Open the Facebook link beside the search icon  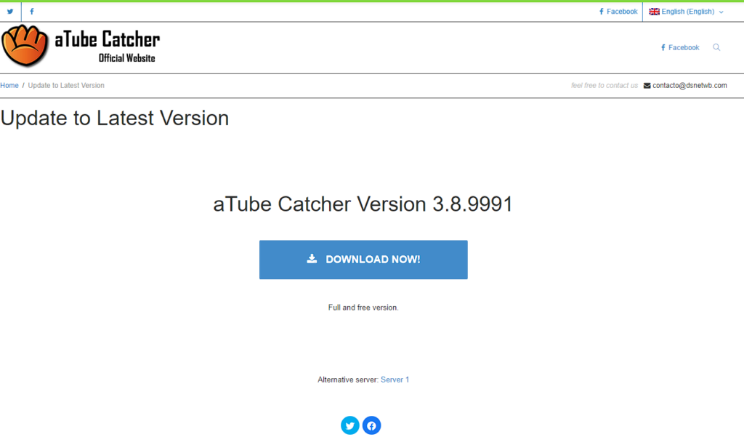(680, 47)
